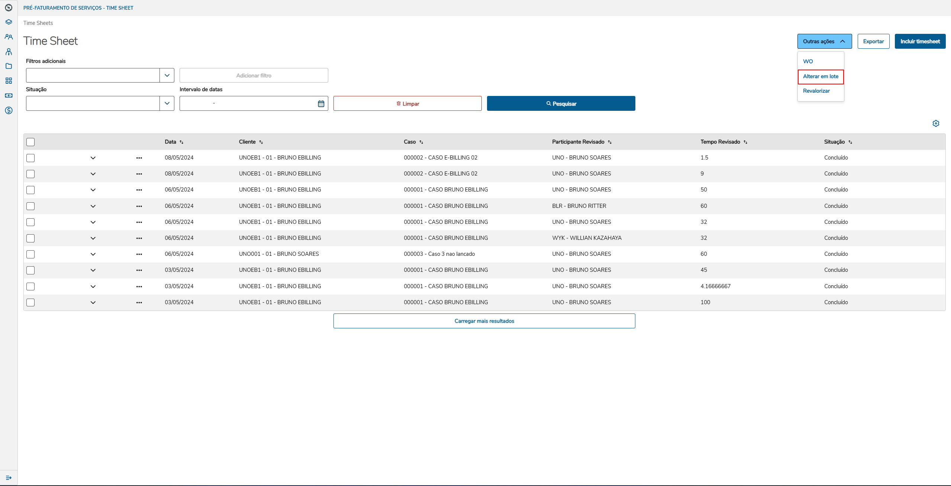This screenshot has height=486, width=951.
Task: Check the BLR - BRUNO RITTER row checkbox
Action: pos(30,206)
